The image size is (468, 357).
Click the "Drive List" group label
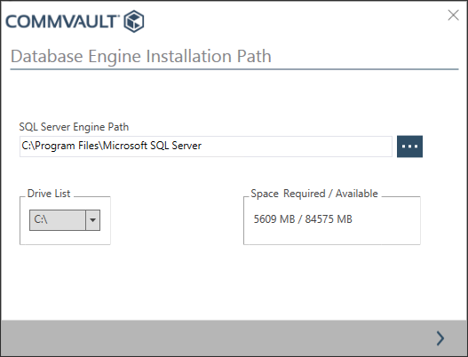click(x=49, y=194)
